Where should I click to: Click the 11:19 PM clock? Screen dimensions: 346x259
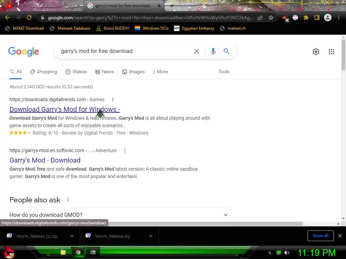(317, 253)
